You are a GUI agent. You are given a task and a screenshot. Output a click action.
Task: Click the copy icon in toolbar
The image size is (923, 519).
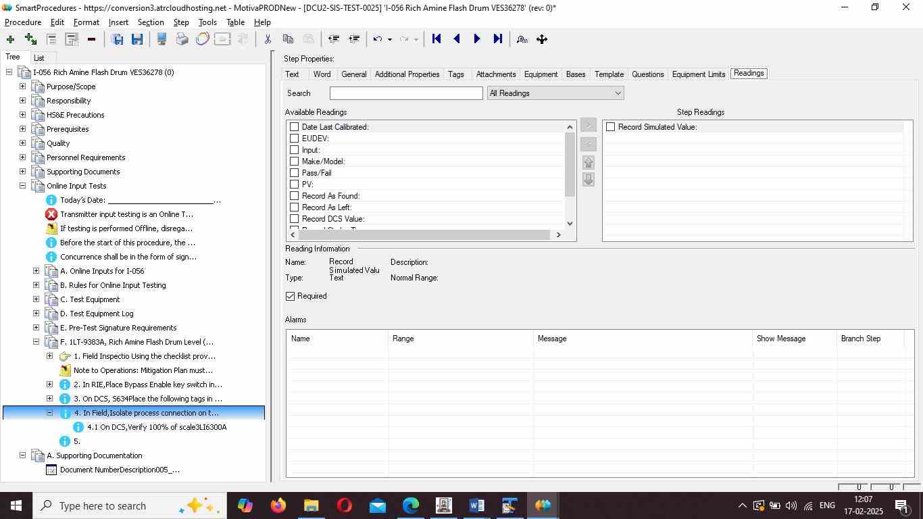click(288, 39)
